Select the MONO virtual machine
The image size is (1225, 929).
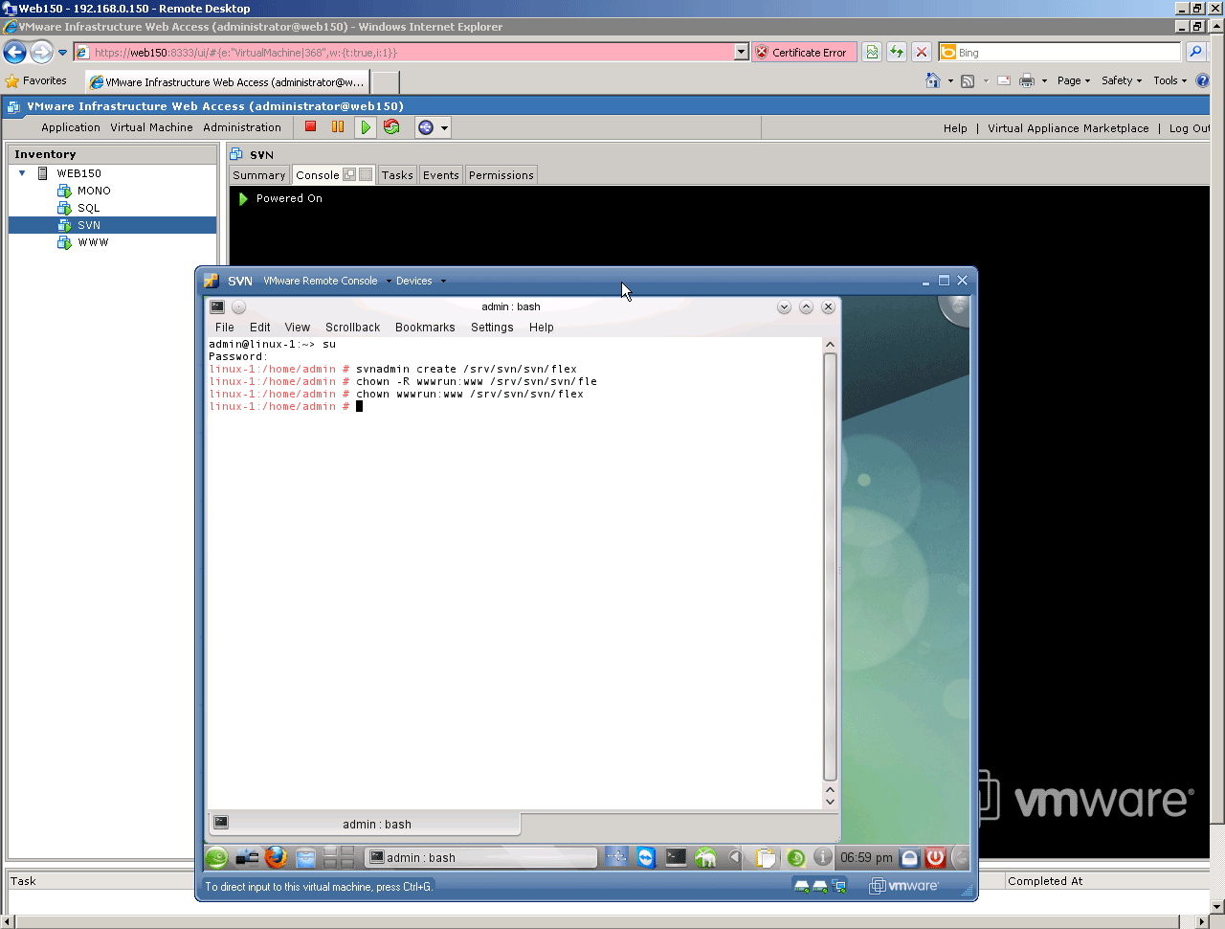[94, 191]
